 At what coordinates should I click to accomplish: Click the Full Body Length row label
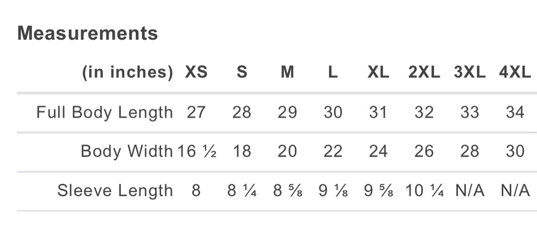pyautogui.click(x=104, y=113)
